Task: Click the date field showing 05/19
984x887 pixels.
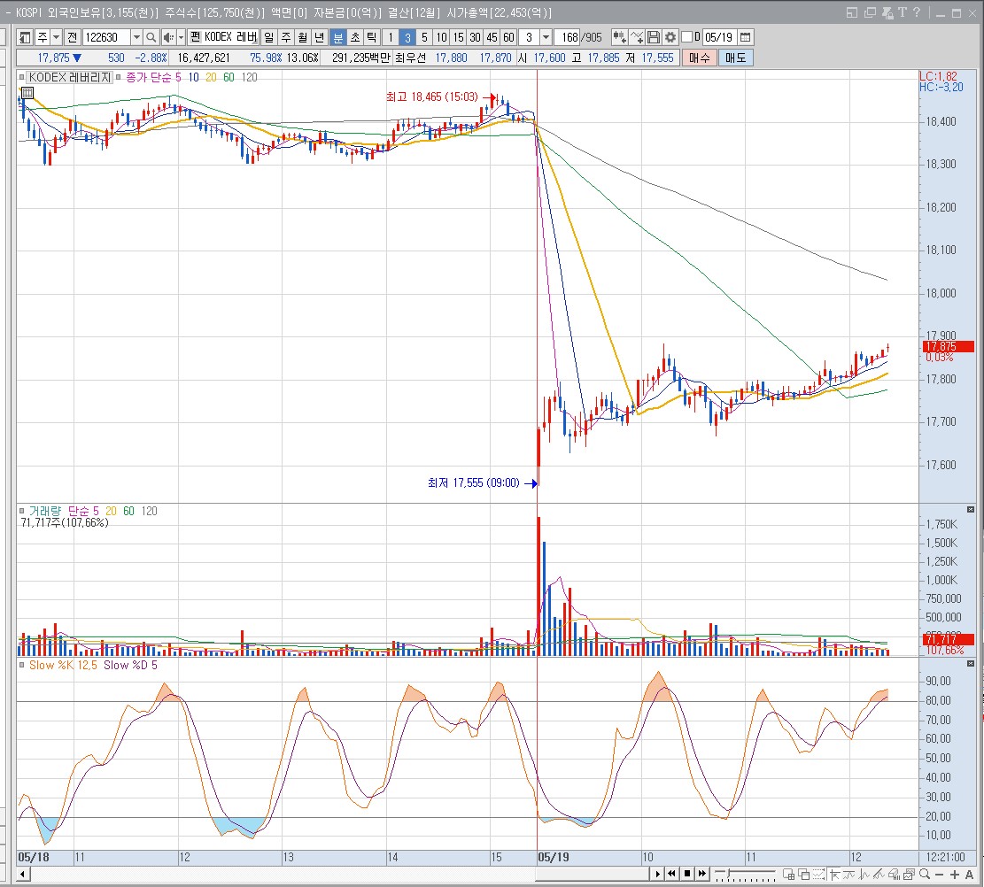Action: tap(719, 38)
